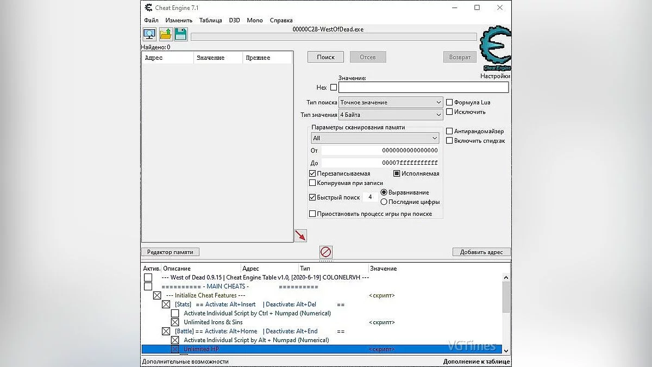Image resolution: width=652 pixels, height=367 pixels.
Task: Click Дополнительные возможности in status bar
Action: coord(185,361)
